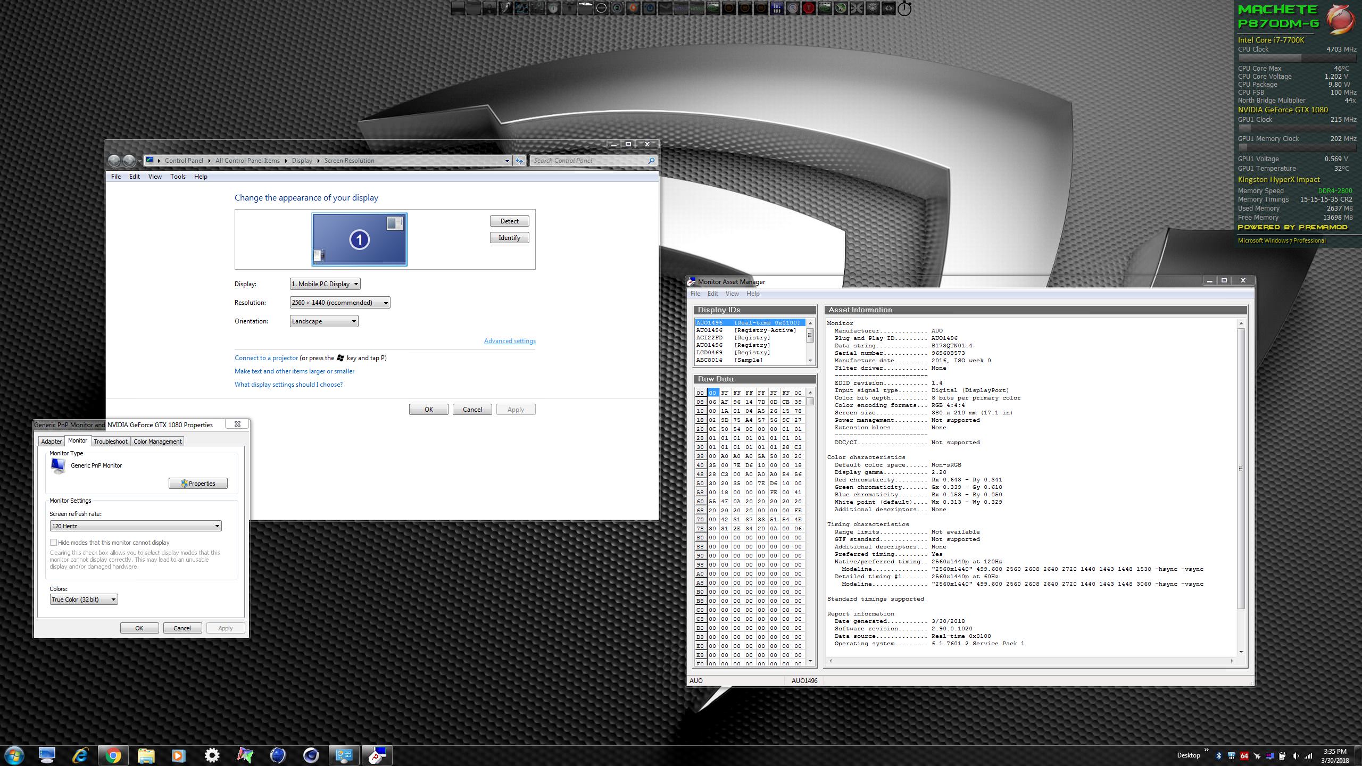Click the refresh icon beside the address bar
1362x766 pixels.
pyautogui.click(x=519, y=161)
